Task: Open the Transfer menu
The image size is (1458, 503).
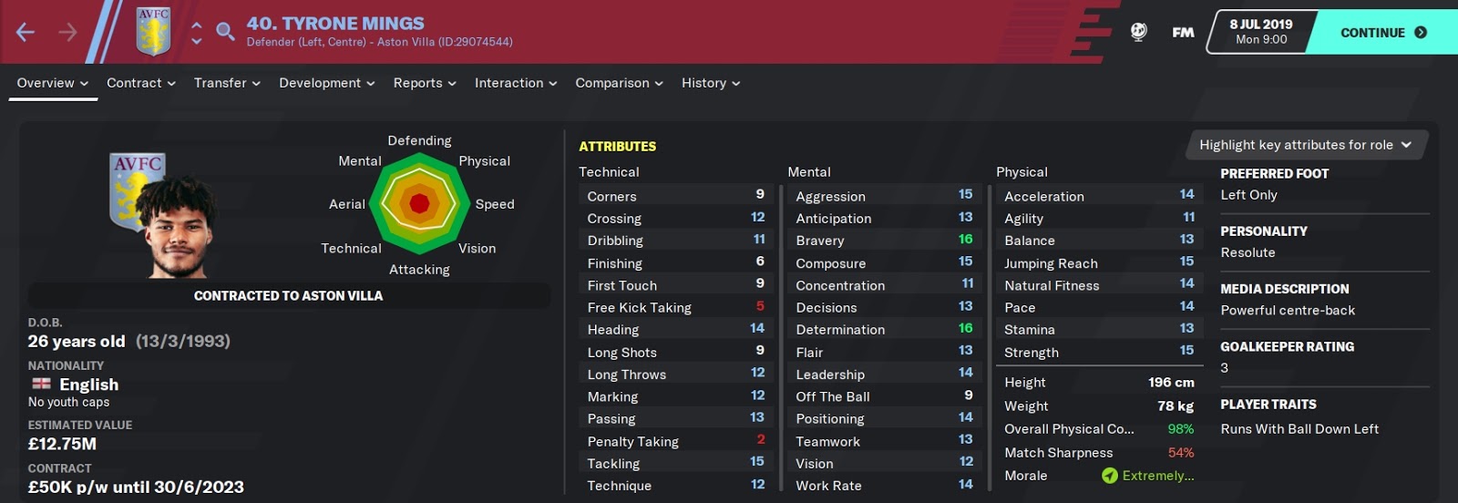Action: (x=227, y=83)
